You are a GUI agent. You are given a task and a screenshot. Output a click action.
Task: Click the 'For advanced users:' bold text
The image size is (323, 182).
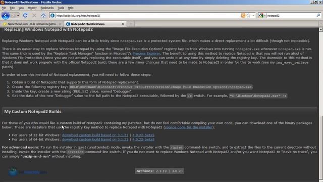click(x=21, y=147)
